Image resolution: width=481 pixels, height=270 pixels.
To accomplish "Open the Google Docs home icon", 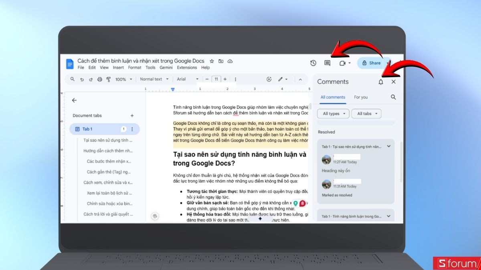I will [x=70, y=64].
